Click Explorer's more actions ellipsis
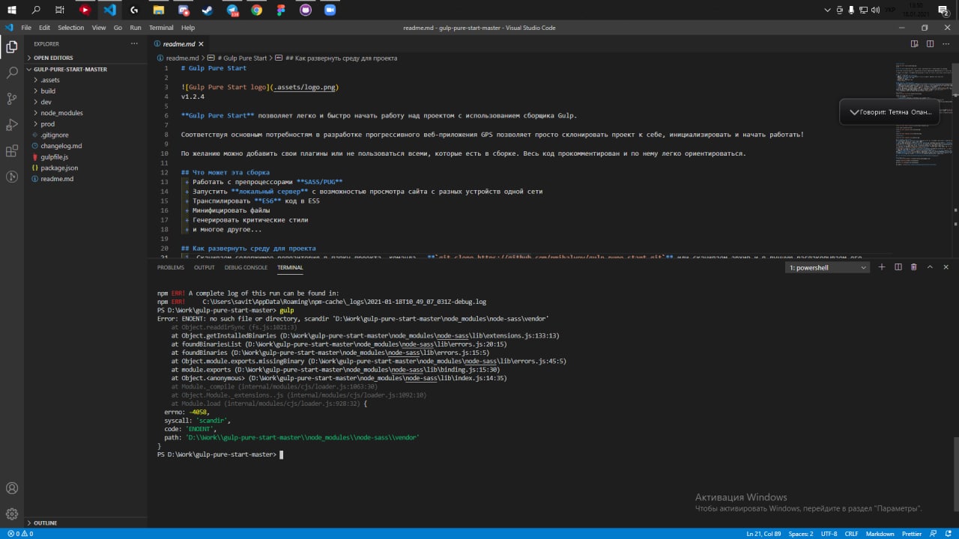 pyautogui.click(x=135, y=43)
